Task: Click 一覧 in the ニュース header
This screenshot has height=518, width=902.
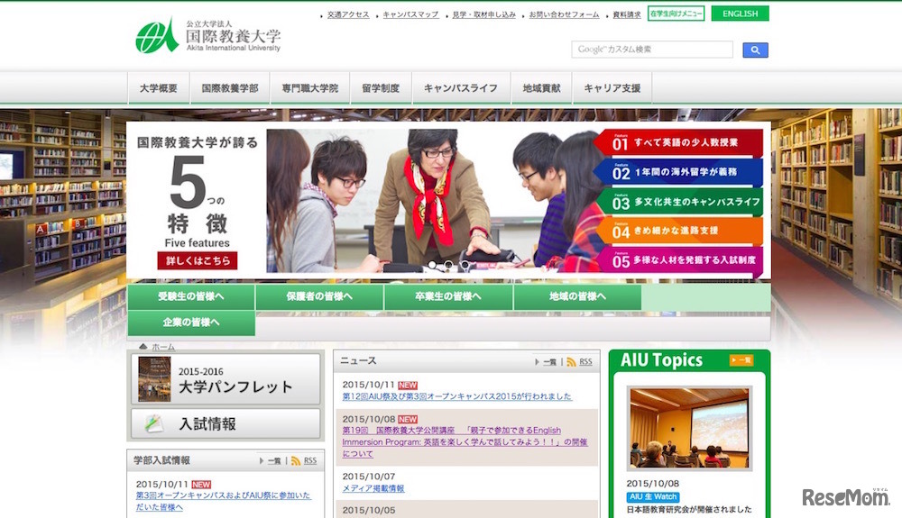Action: pos(549,362)
